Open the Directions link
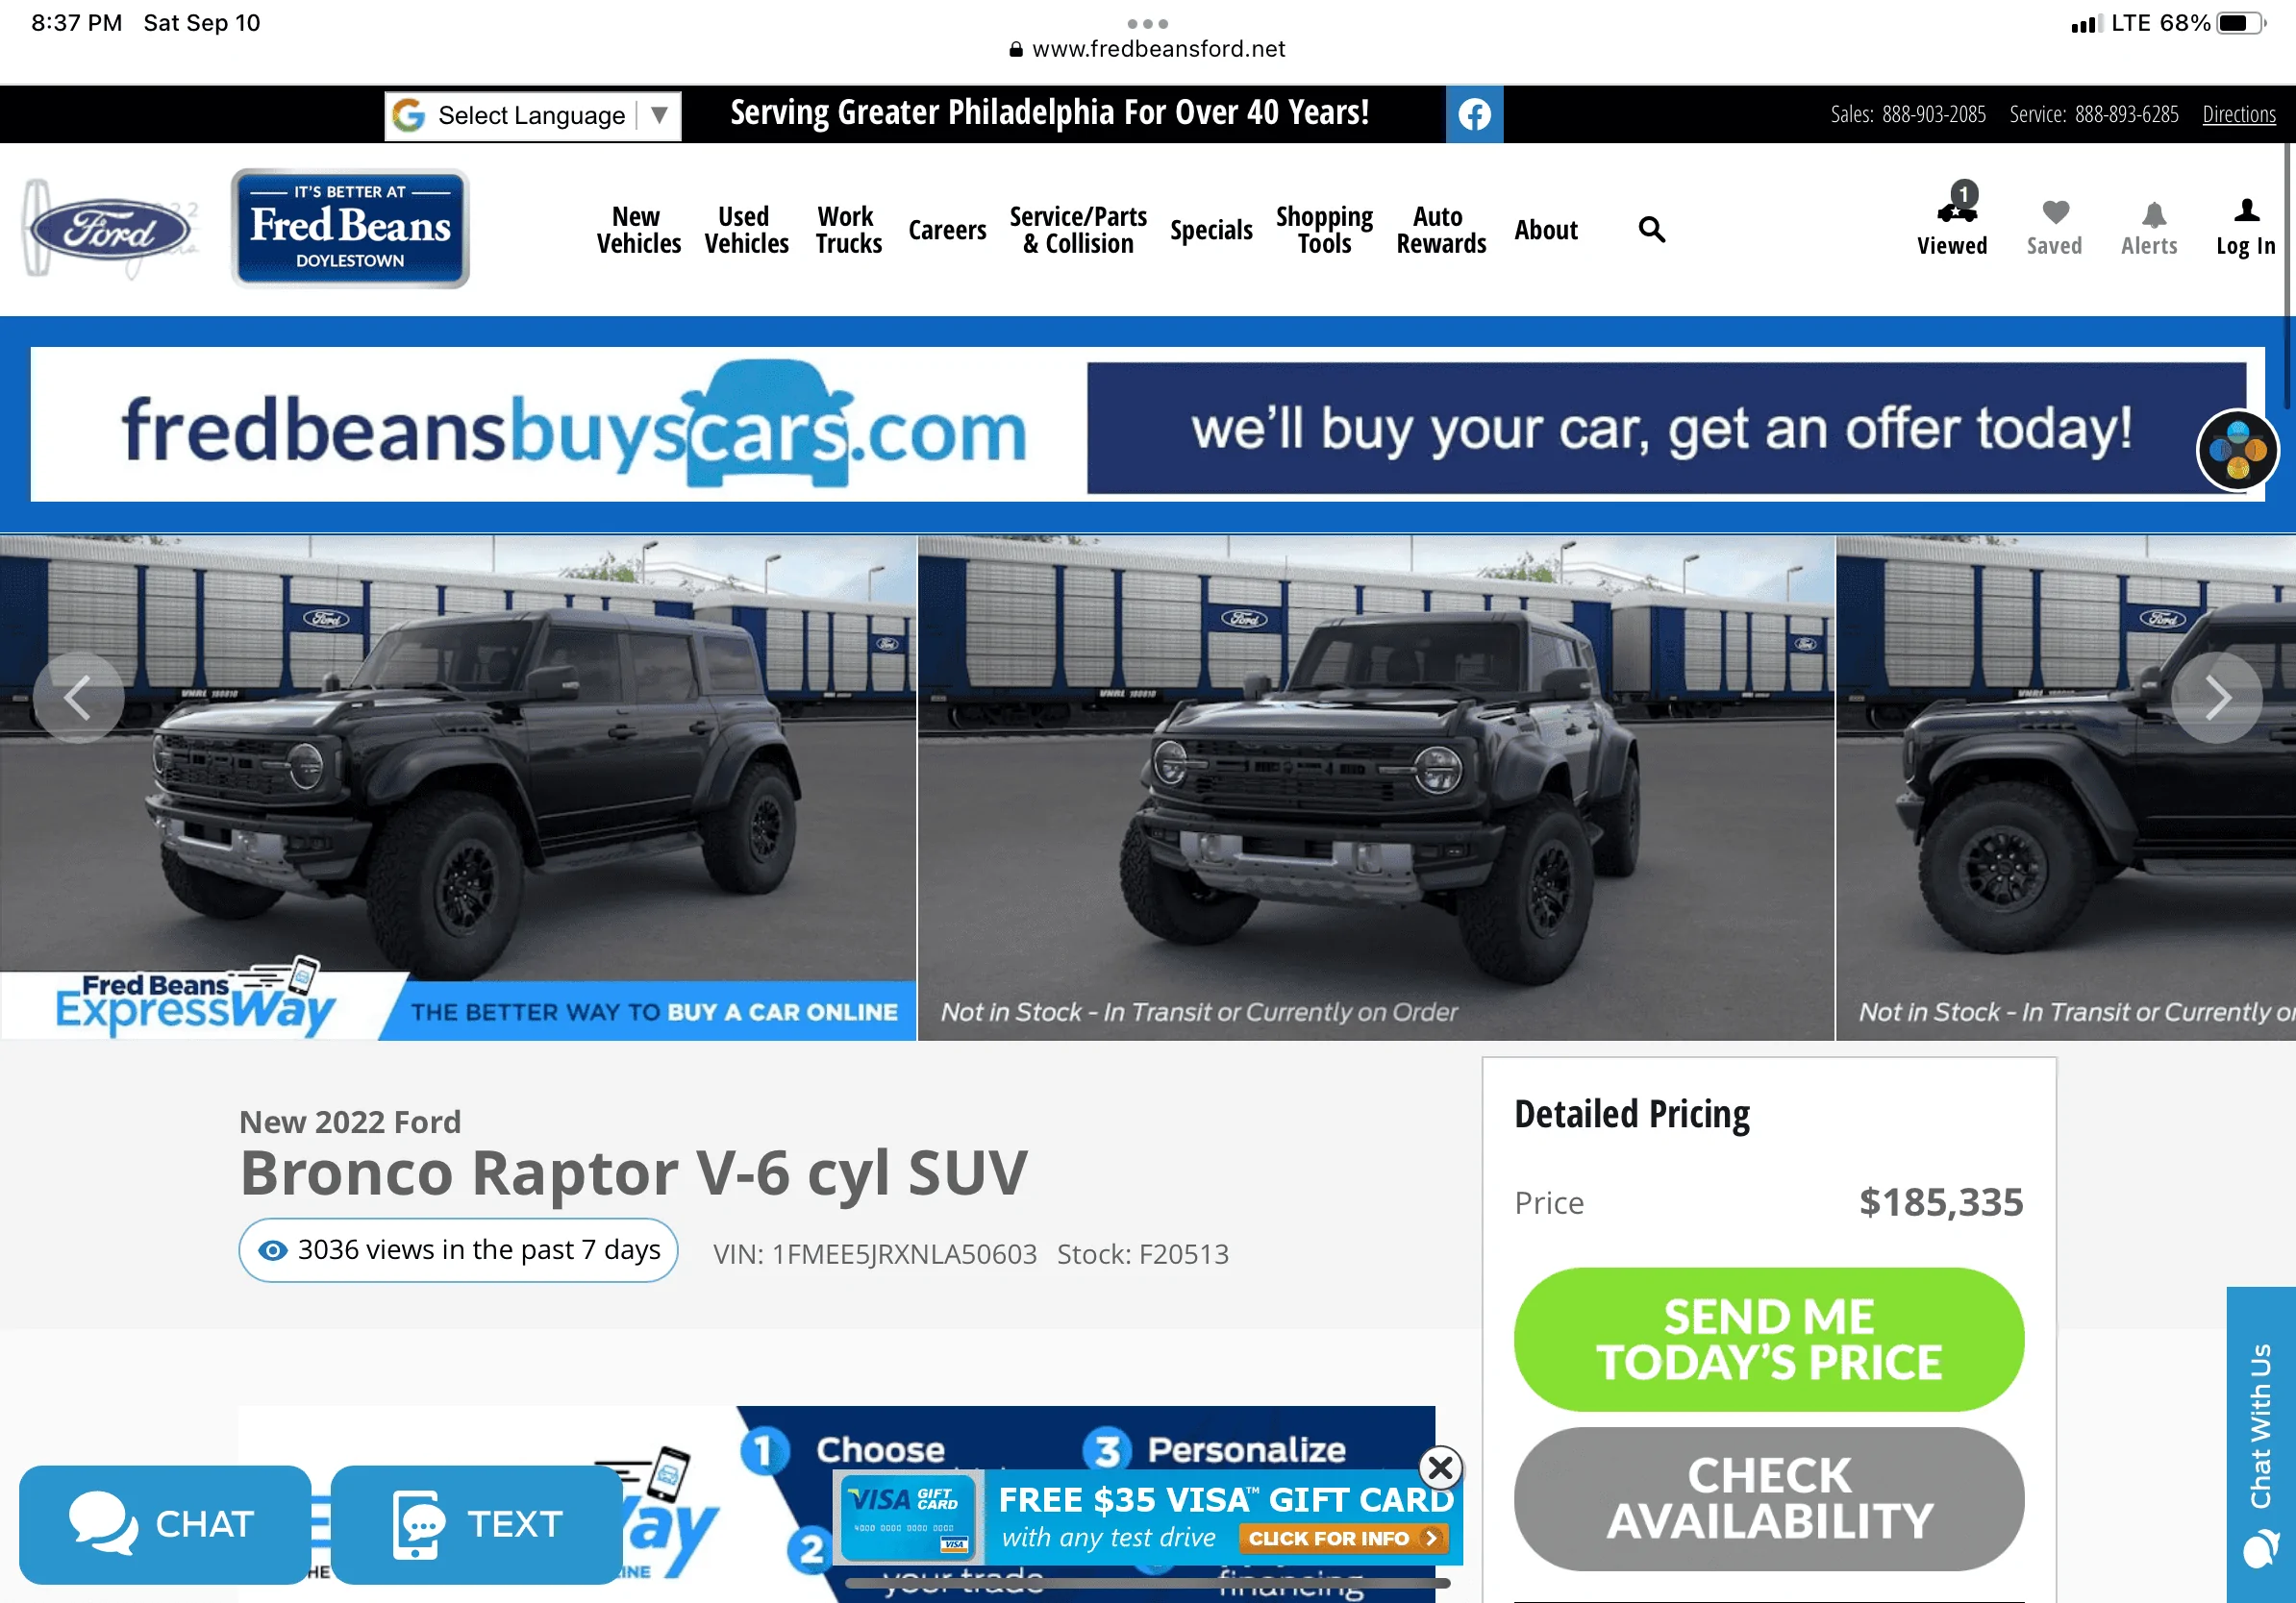 (x=2239, y=114)
